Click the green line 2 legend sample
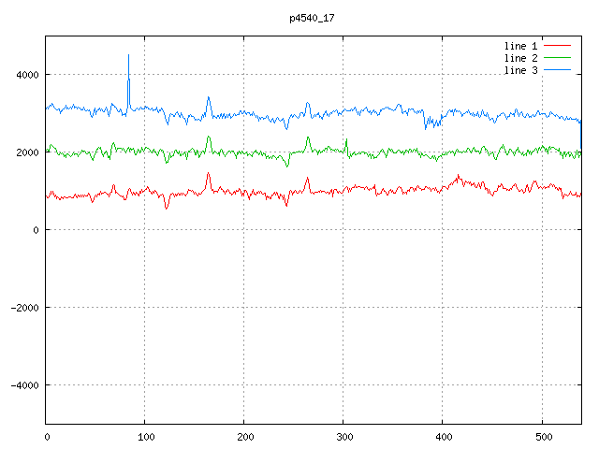Viewport: 599px width, 449px height. pos(558,58)
